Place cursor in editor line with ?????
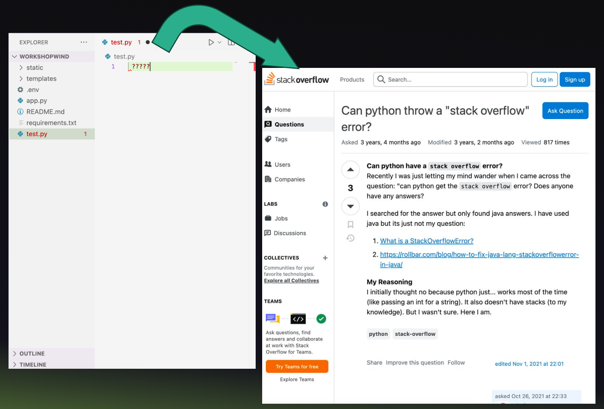 tap(180, 67)
